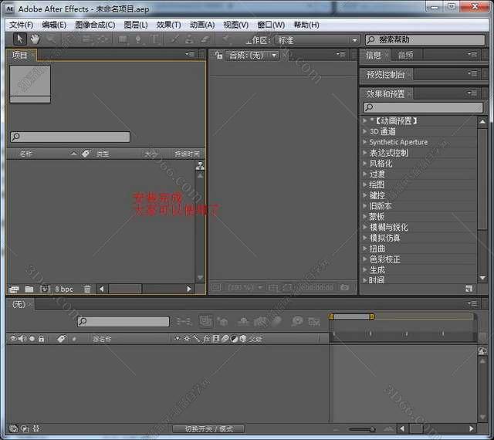494x440 pixels.
Task: Toggle the 3D layer cube switch in timeline
Action: pyautogui.click(x=243, y=339)
